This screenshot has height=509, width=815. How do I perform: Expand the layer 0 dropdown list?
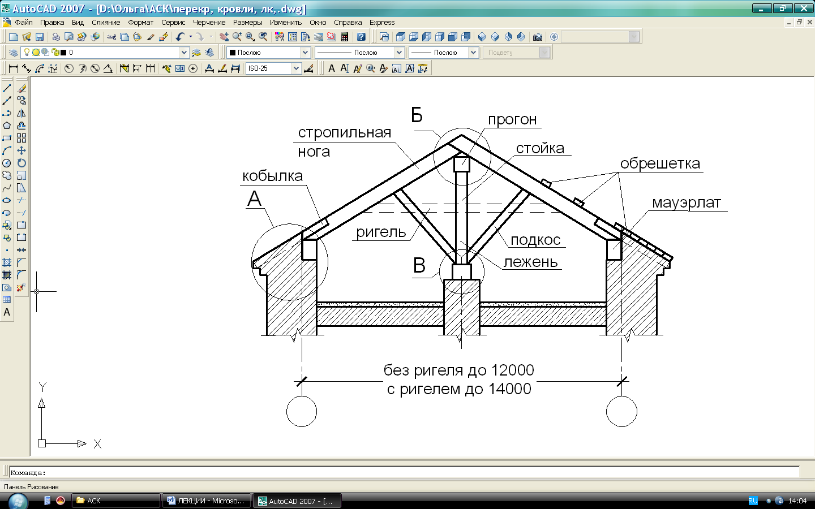184,52
